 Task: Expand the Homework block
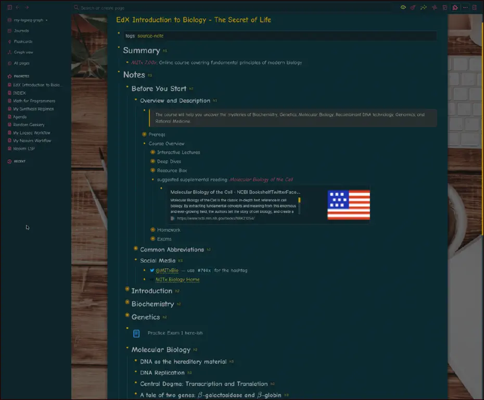point(152,230)
